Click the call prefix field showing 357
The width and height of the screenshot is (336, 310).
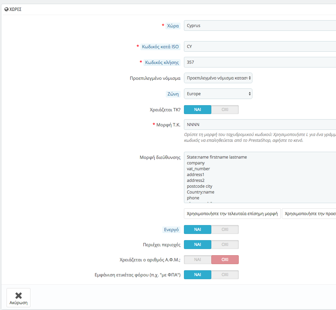pos(260,62)
